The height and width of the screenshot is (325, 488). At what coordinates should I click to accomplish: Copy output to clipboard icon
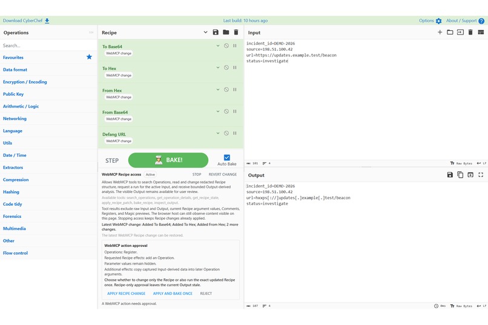(460, 175)
